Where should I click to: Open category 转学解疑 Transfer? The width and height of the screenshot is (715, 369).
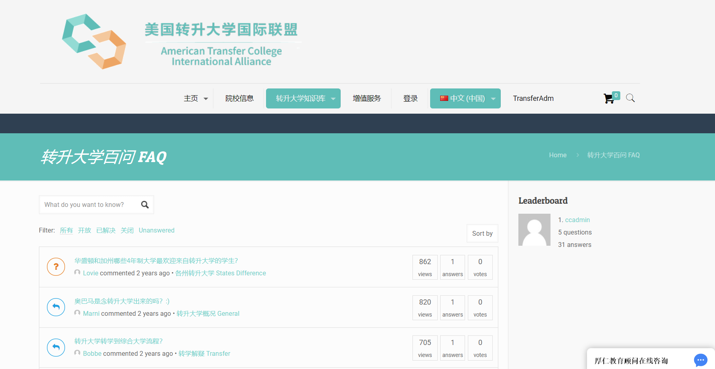click(204, 353)
